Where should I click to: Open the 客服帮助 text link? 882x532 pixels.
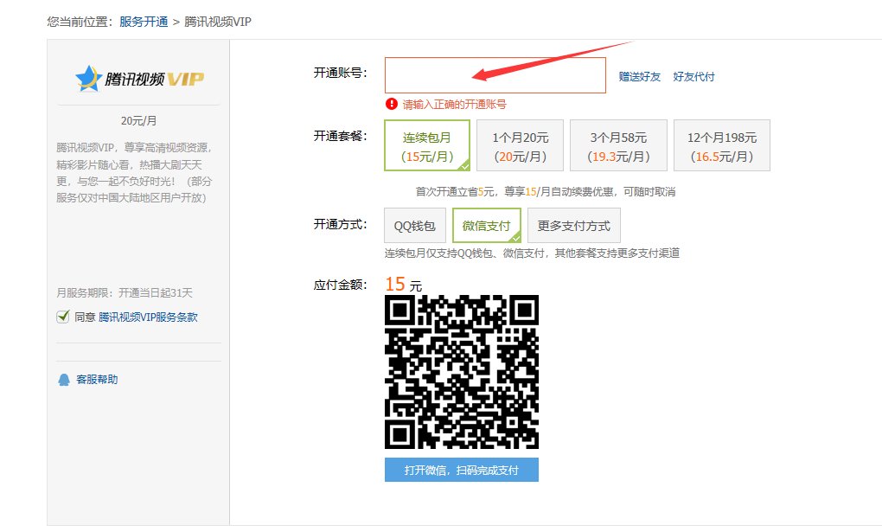(x=97, y=380)
